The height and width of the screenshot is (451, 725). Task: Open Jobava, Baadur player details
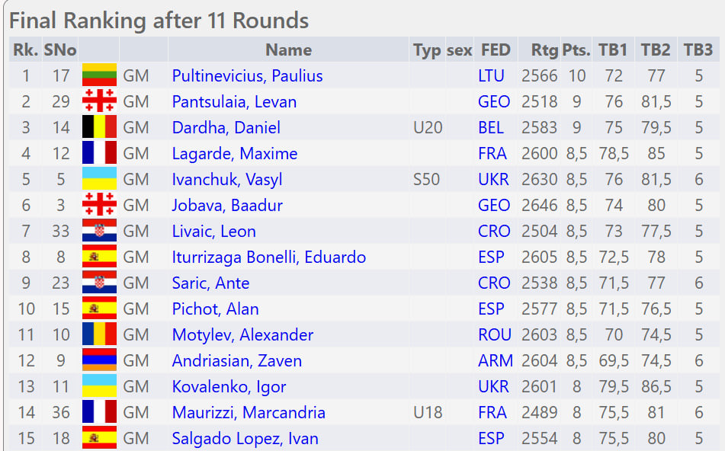click(x=227, y=205)
